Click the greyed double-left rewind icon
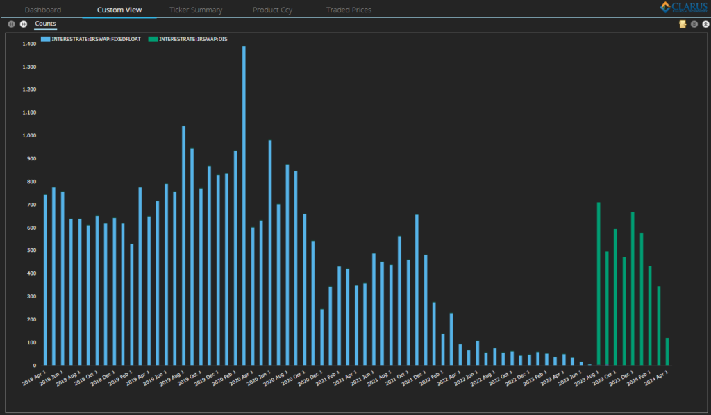 (11, 24)
